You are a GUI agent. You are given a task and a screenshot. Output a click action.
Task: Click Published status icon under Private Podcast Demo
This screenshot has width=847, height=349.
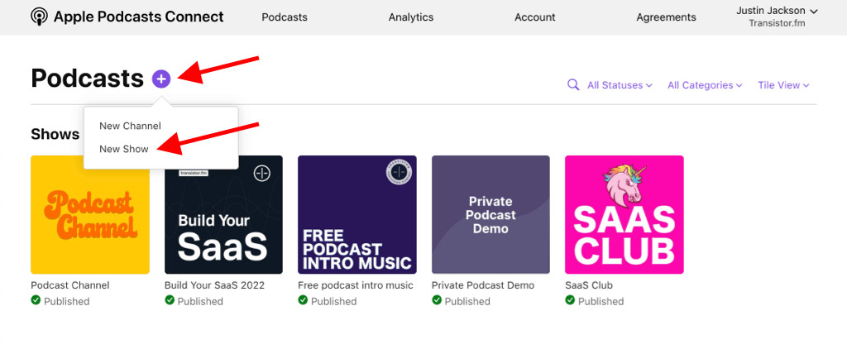(437, 301)
